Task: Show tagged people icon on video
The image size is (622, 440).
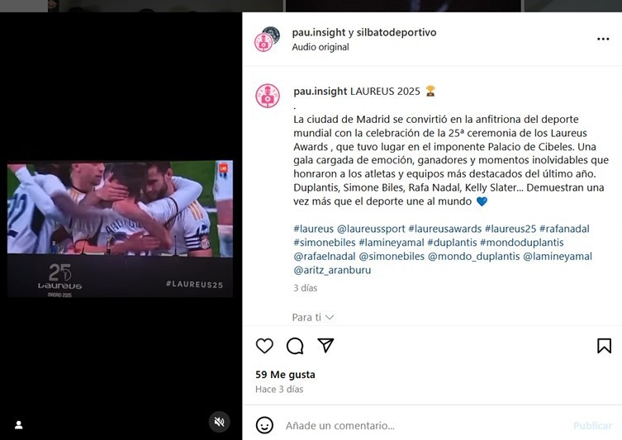Action: pyautogui.click(x=19, y=425)
